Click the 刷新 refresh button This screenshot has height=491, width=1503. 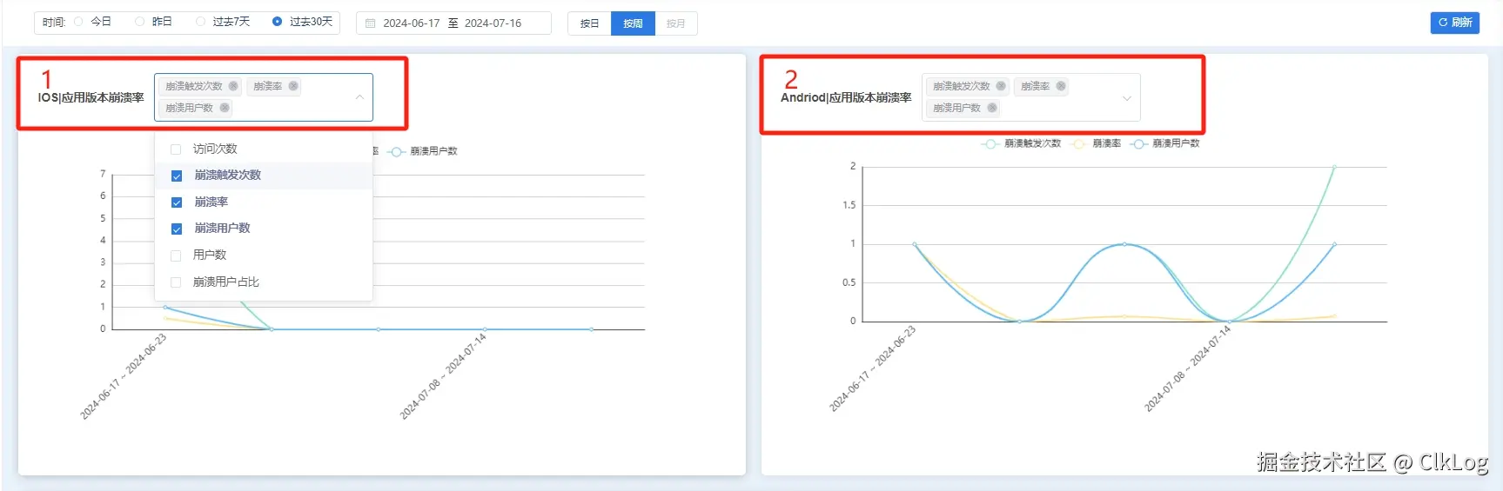(1454, 23)
